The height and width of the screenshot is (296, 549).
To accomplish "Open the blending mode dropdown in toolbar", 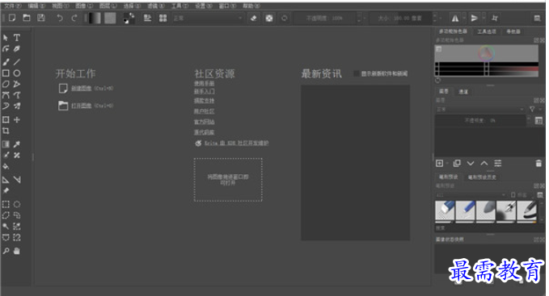I will coord(208,19).
